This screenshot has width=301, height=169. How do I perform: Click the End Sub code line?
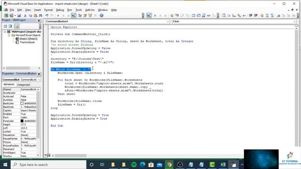tap(57, 126)
